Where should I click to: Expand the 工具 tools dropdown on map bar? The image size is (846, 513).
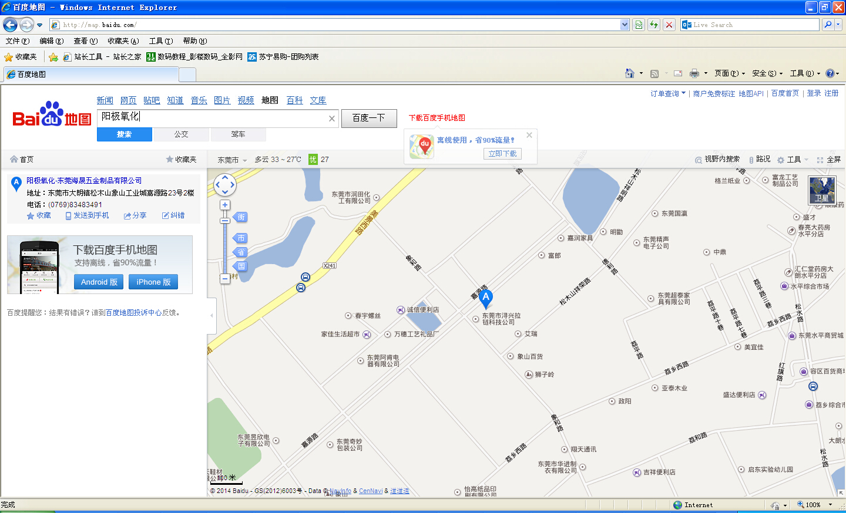pos(793,160)
